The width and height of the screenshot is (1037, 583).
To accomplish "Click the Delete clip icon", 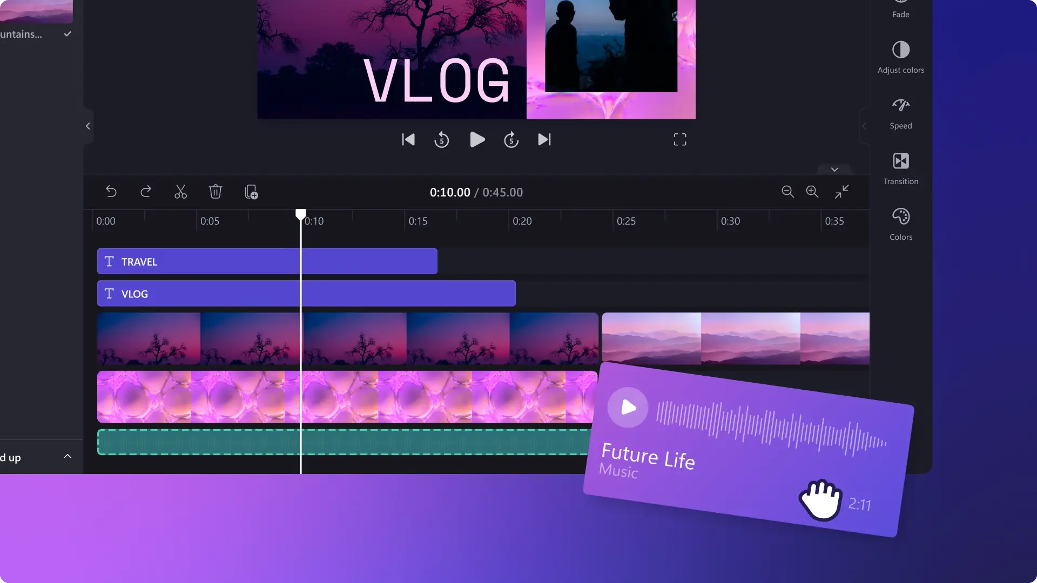I will tap(215, 192).
